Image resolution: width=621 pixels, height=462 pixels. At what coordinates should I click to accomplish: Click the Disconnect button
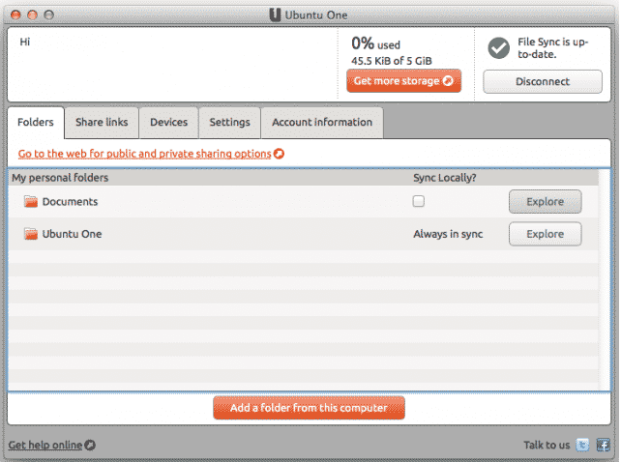click(x=542, y=82)
